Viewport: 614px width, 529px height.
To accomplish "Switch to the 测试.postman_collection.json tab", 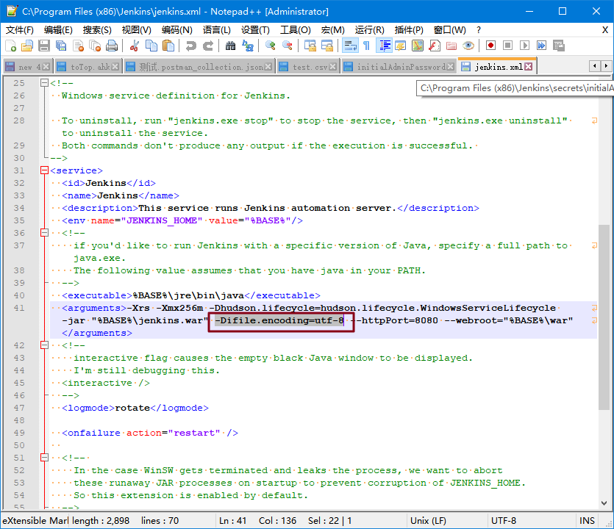I will tap(200, 67).
